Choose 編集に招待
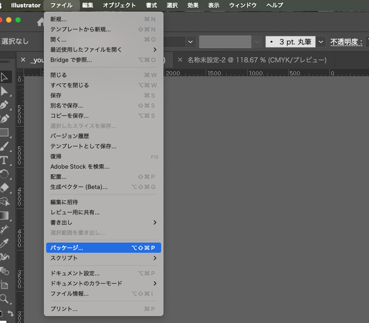This screenshot has height=323, width=369. [104, 202]
